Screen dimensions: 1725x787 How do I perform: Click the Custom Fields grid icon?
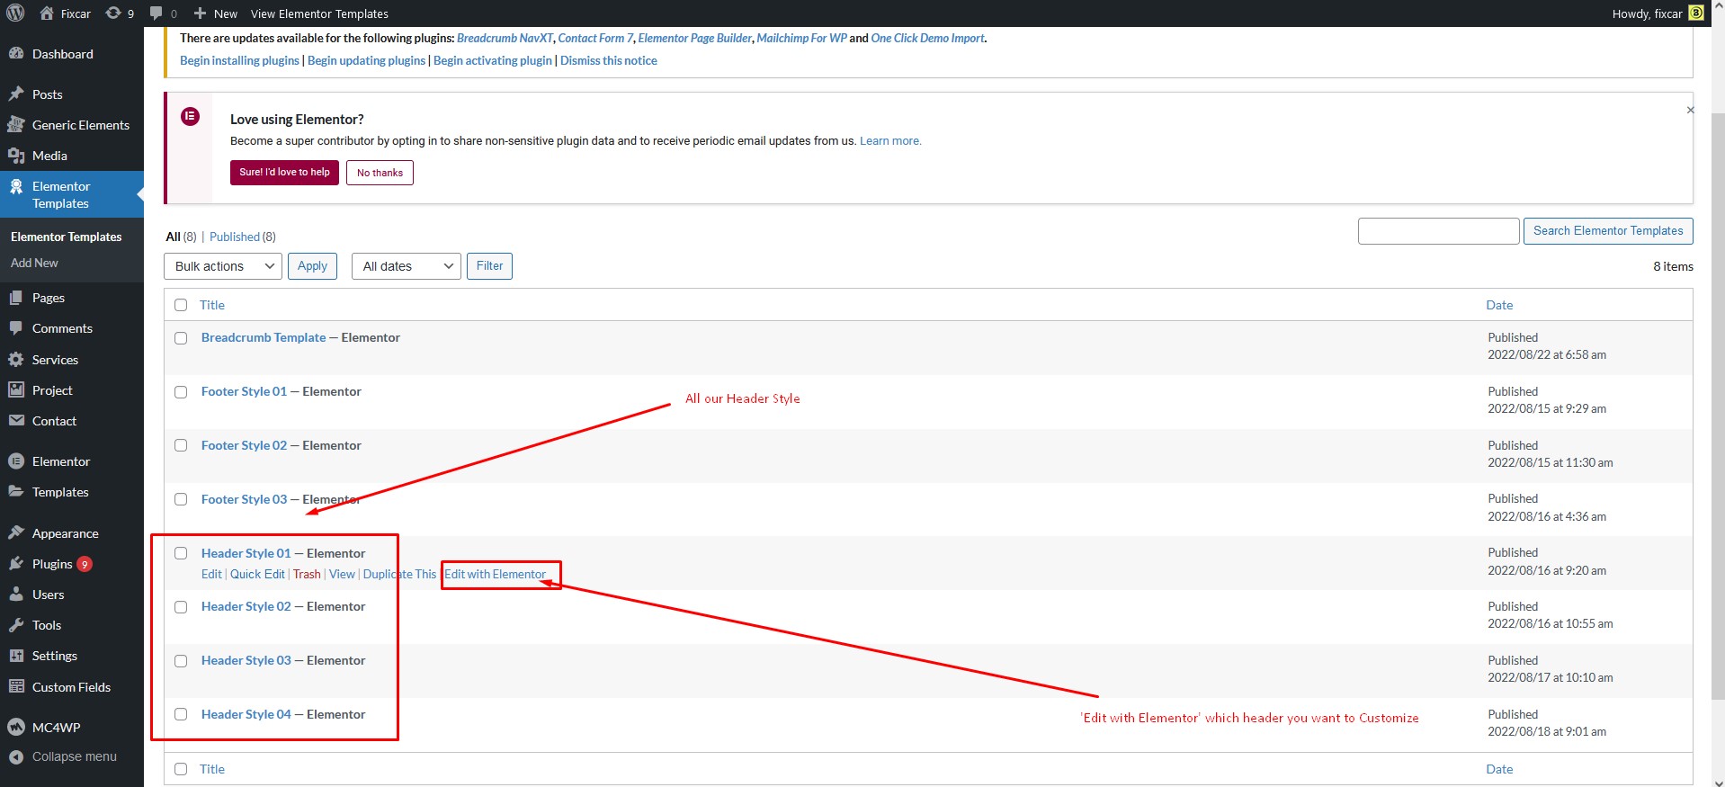(x=16, y=687)
